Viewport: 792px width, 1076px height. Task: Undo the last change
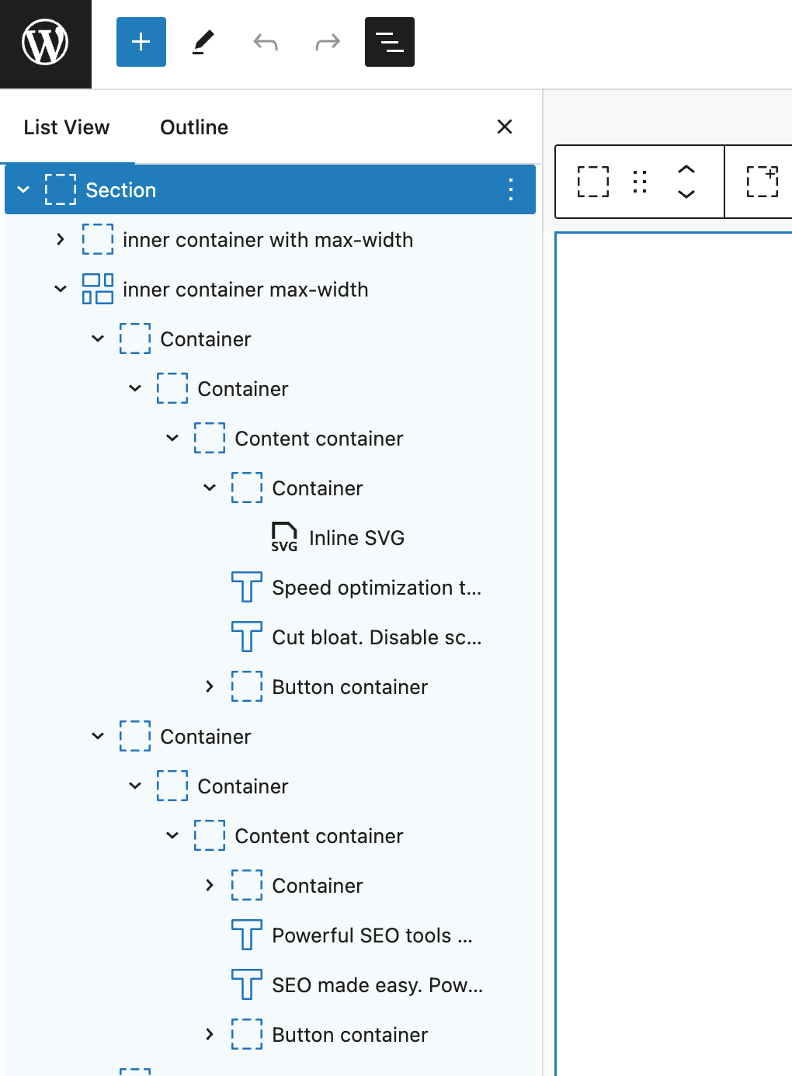click(266, 42)
